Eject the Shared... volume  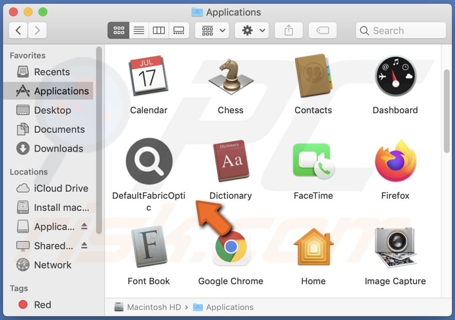point(84,245)
